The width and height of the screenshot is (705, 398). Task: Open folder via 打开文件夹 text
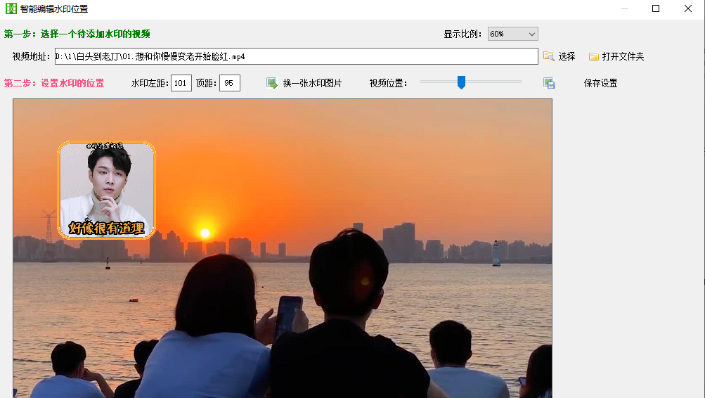click(x=623, y=56)
